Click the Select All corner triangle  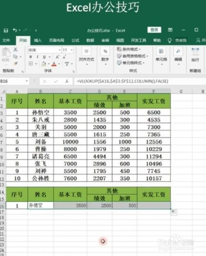point(3,91)
